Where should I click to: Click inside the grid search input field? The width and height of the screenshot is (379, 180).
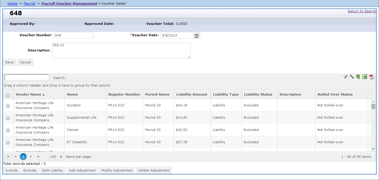[26, 77]
